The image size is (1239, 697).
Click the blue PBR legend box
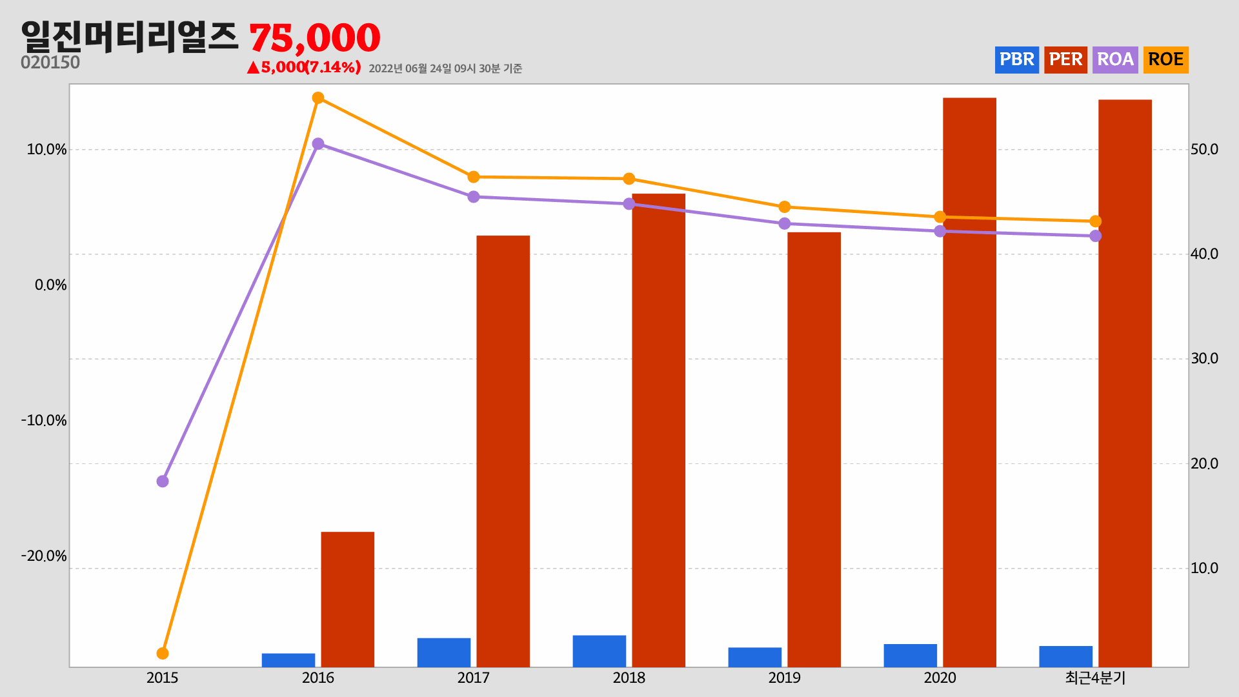(1016, 59)
